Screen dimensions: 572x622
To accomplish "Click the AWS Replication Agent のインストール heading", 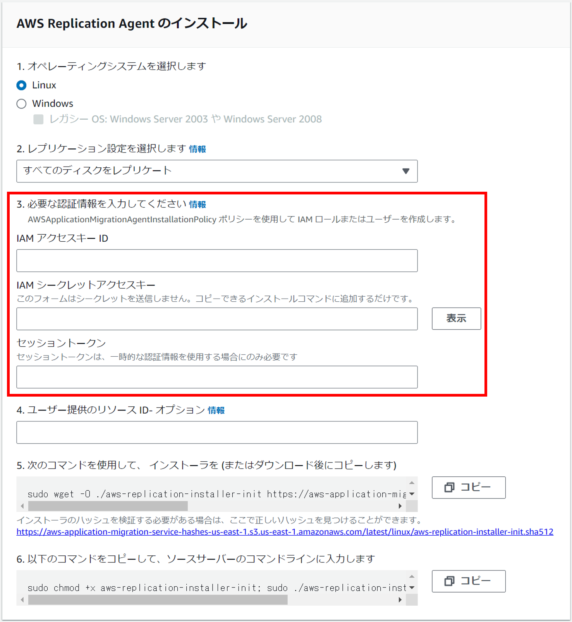I will 132,24.
